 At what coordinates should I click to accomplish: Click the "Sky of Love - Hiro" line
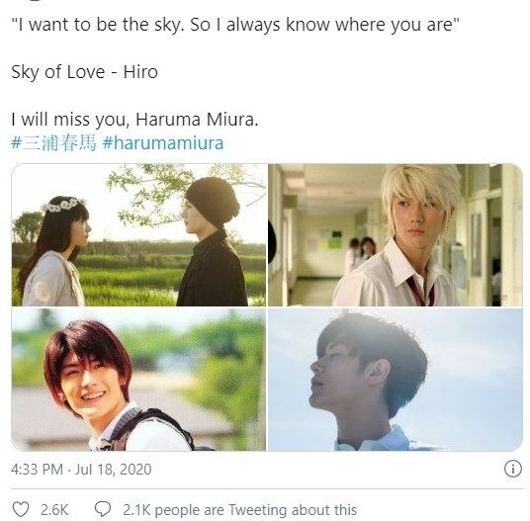coord(84,72)
